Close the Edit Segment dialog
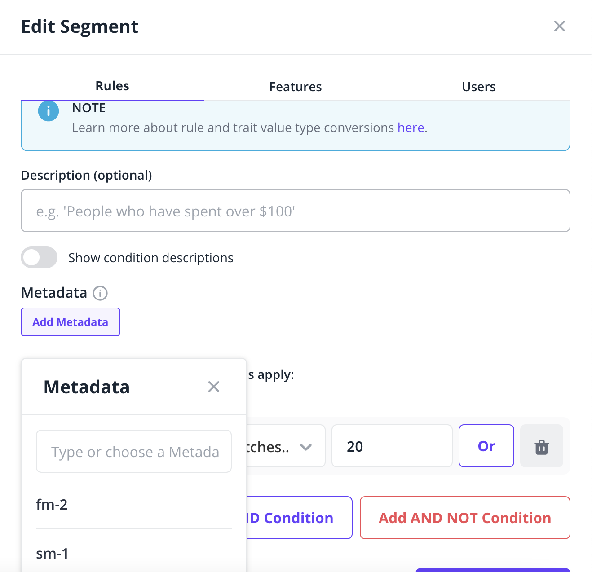The image size is (592, 572). coord(559,26)
